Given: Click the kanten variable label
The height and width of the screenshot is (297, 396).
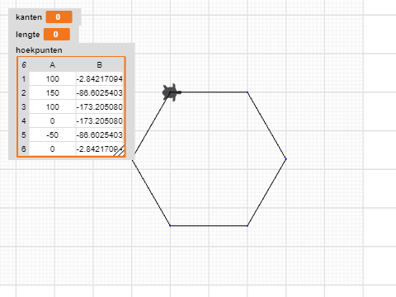Looking at the screenshot, I should click(x=29, y=17).
